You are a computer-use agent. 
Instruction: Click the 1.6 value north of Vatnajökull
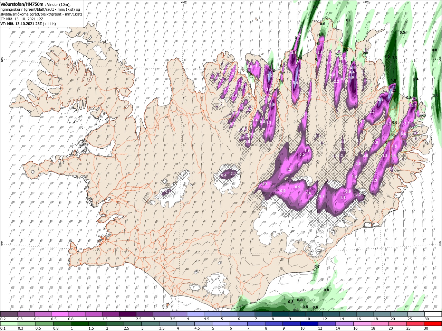click(309, 193)
